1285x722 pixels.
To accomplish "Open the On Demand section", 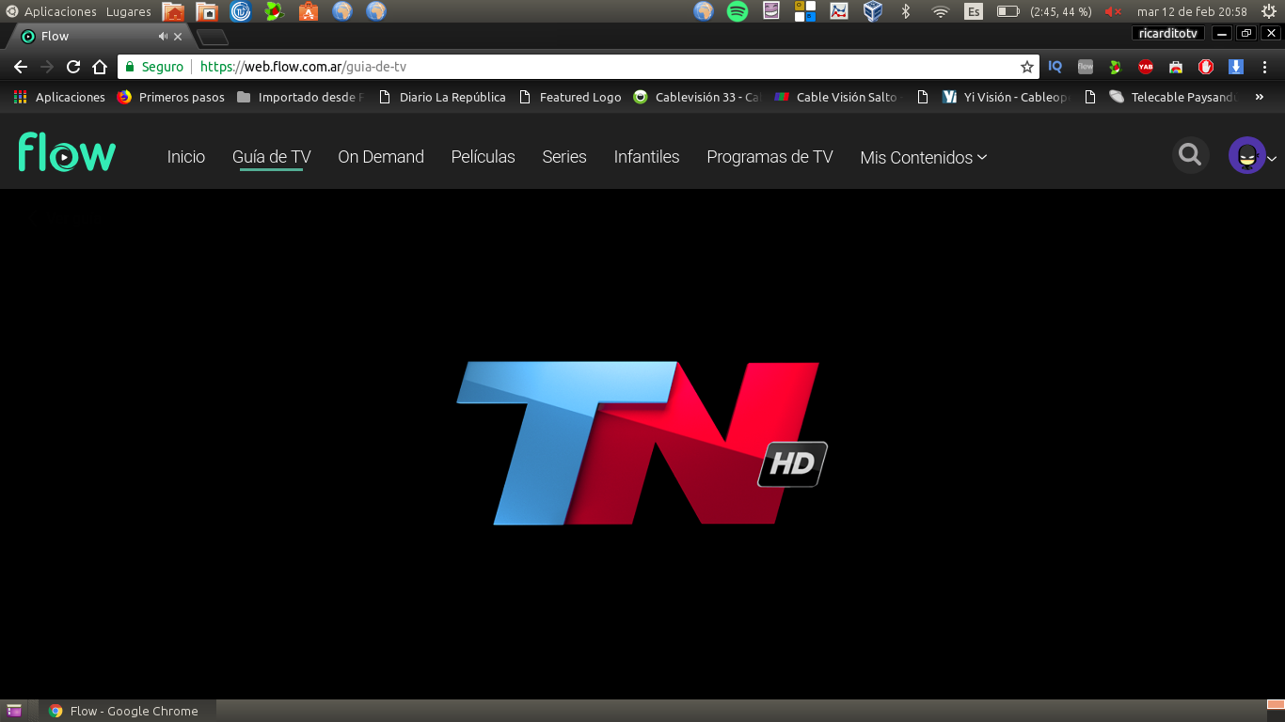I will pyautogui.click(x=381, y=157).
